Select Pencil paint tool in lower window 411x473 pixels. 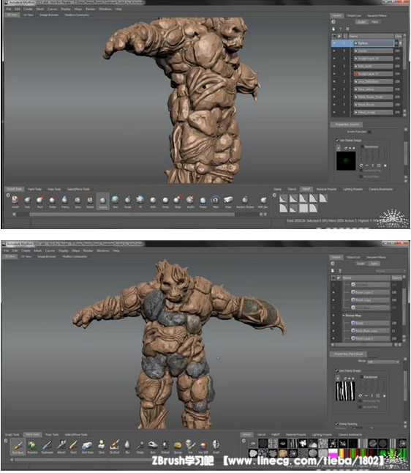74,447
